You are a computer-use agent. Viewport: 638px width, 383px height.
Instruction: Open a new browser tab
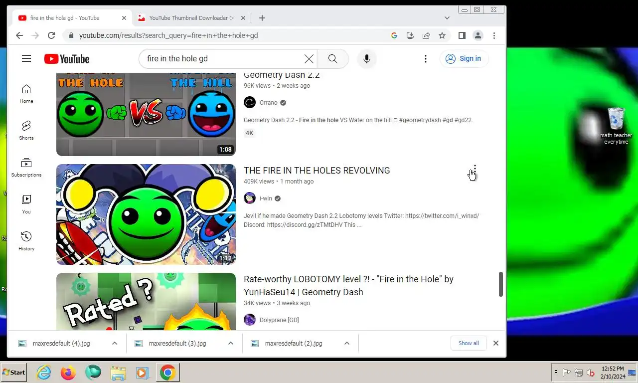[262, 18]
